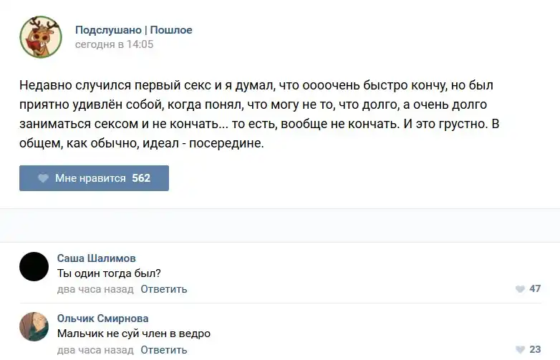Click the timestamp under Саша Шалимов's comment
The width and height of the screenshot is (560, 360).
point(95,289)
